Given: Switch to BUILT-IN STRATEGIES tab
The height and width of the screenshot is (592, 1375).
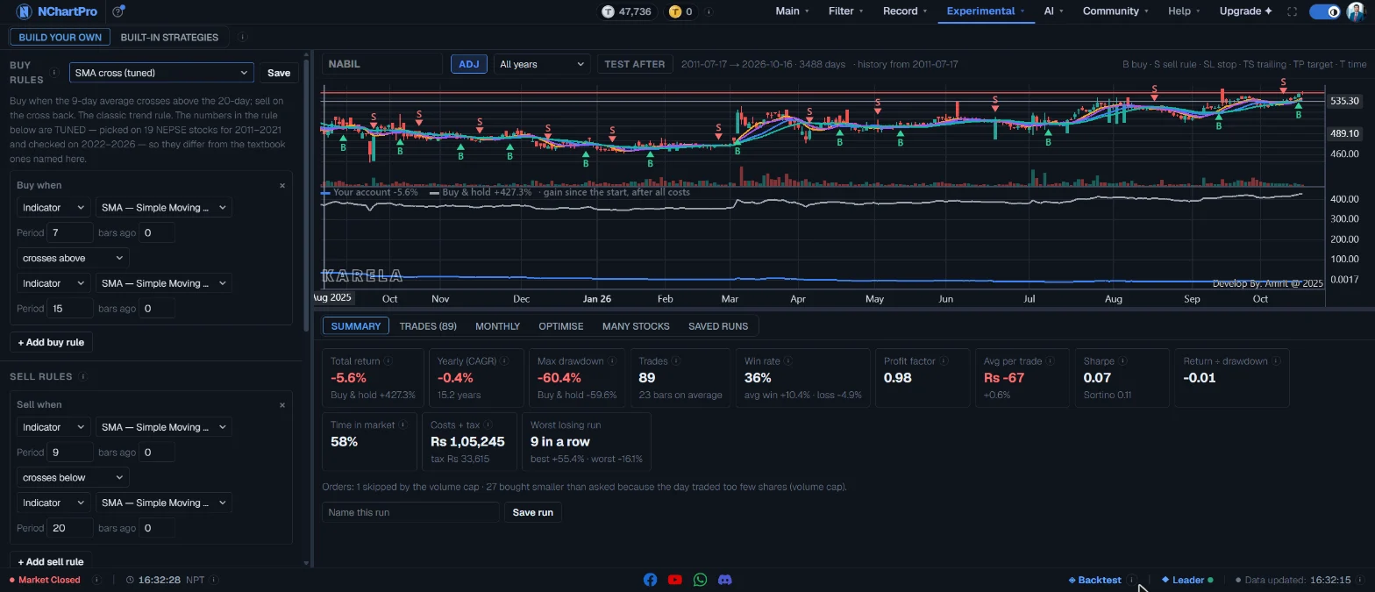Looking at the screenshot, I should (x=169, y=37).
